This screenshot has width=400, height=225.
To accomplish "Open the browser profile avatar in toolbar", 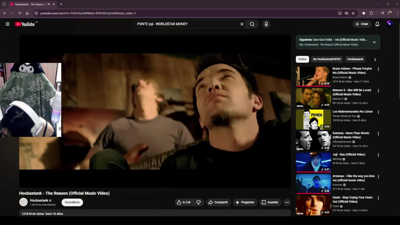I will point(390,13).
